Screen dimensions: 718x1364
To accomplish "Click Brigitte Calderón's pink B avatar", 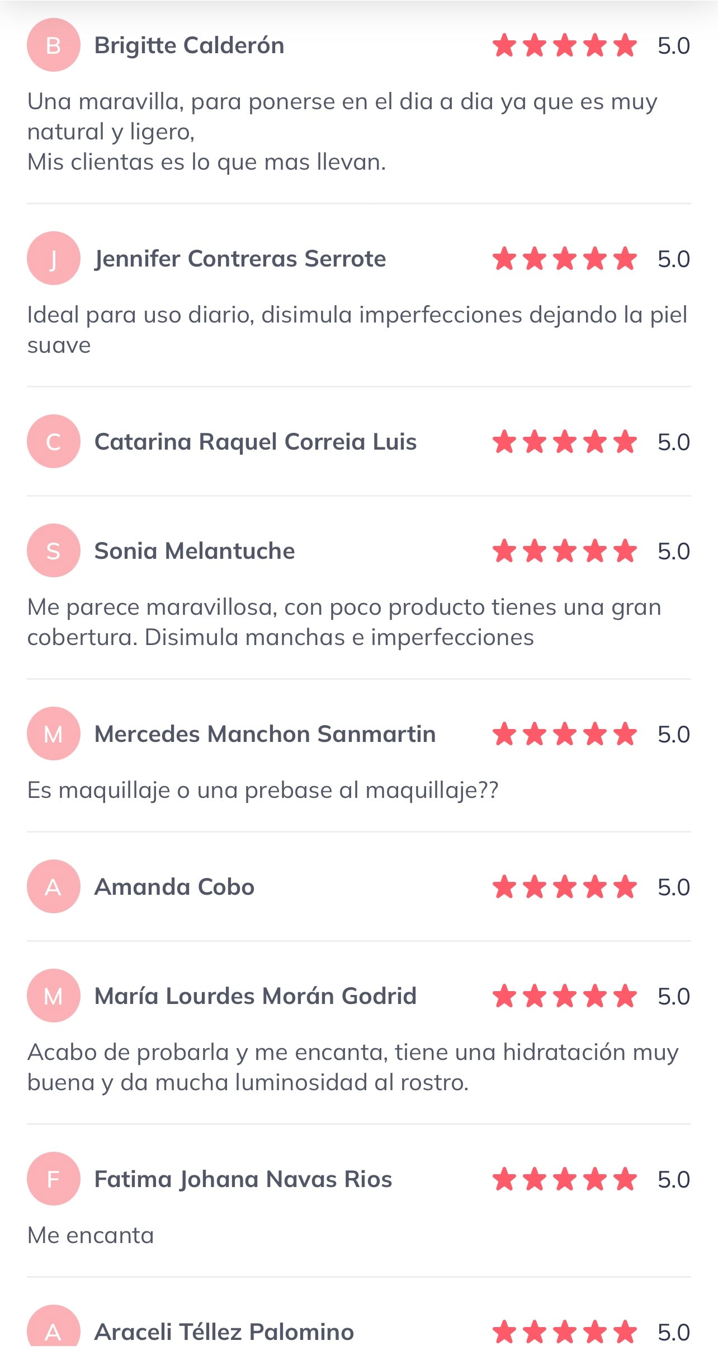I will (54, 45).
